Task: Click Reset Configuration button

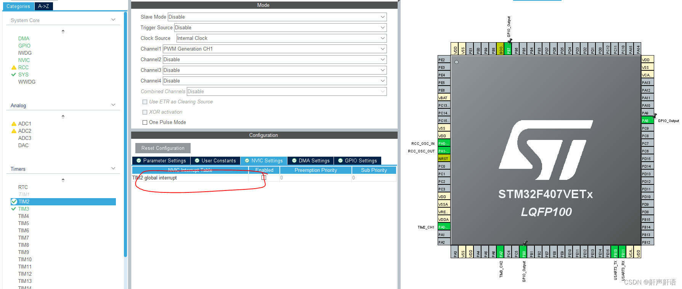Action: coord(163,148)
